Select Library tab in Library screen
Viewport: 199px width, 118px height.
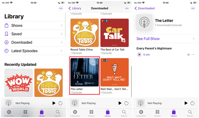click(42, 113)
